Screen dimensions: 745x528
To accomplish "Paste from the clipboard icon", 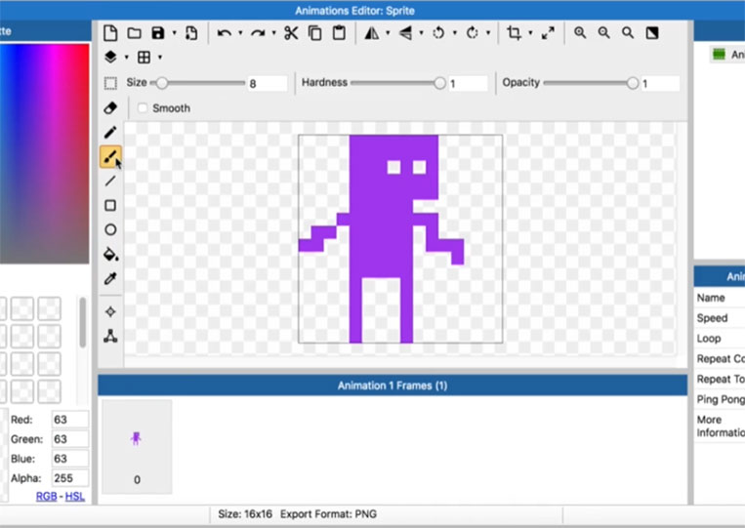I will point(339,33).
